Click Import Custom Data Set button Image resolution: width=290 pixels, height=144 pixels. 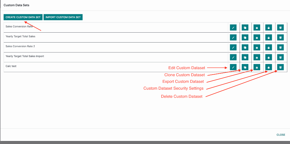pos(63,17)
